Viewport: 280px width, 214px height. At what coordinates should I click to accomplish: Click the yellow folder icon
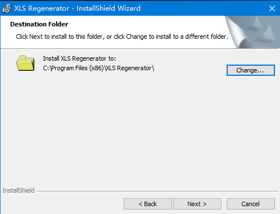25,63
